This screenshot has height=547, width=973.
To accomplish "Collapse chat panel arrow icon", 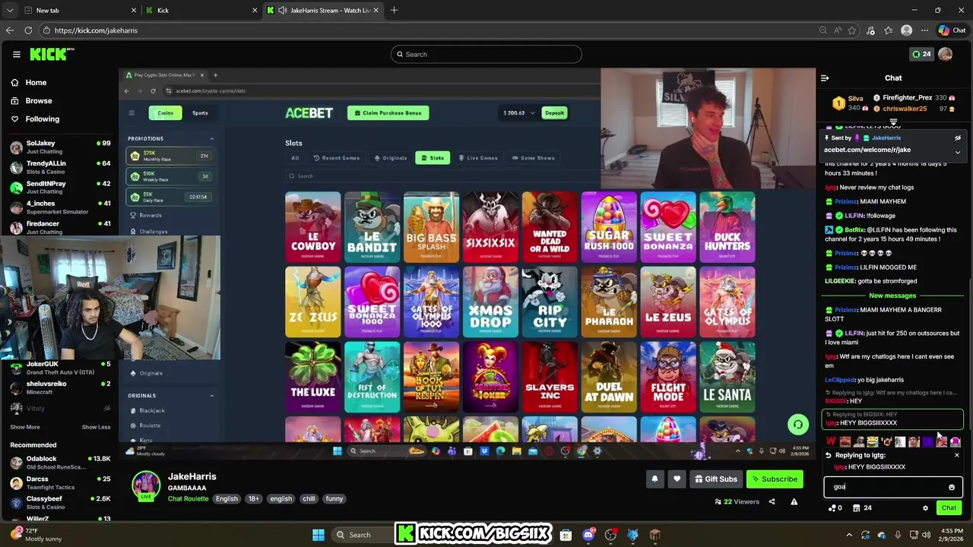I will tap(825, 77).
